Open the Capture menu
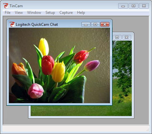The width and height of the screenshot is (152, 134). click(66, 13)
